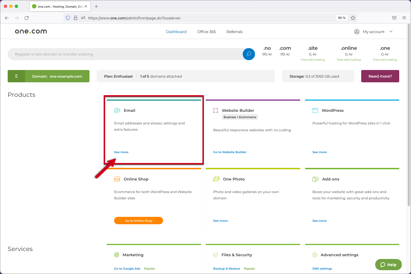411x274 pixels.
Task: Open the Firefox hamburger menu
Action: pos(404,18)
